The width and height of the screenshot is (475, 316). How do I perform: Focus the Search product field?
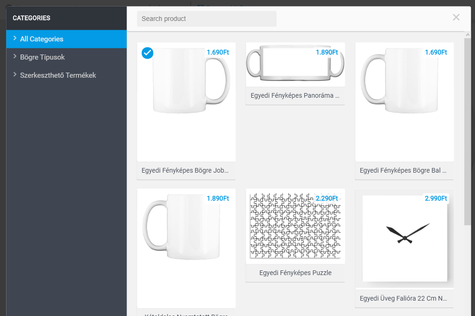(x=207, y=19)
